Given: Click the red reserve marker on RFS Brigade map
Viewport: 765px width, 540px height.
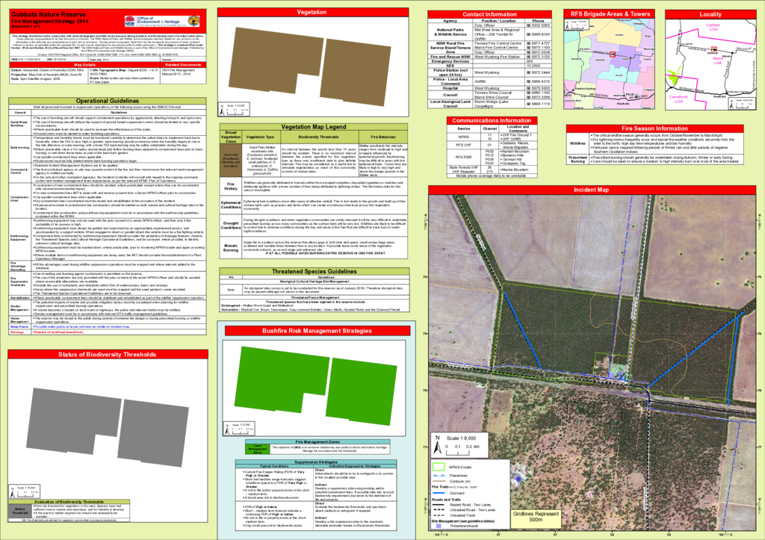Looking at the screenshot, I should (x=613, y=55).
